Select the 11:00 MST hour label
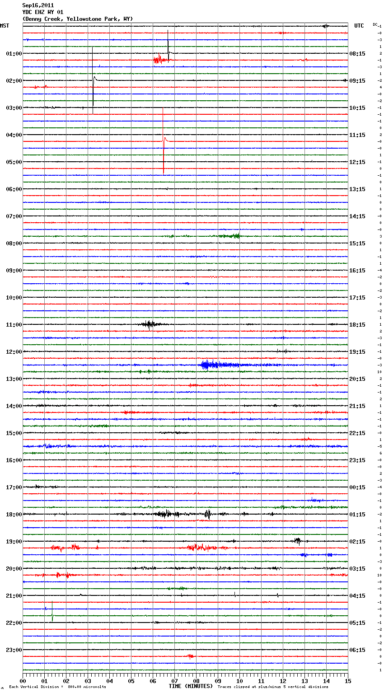Viewport: 384px width, 693px height. click(x=14, y=325)
